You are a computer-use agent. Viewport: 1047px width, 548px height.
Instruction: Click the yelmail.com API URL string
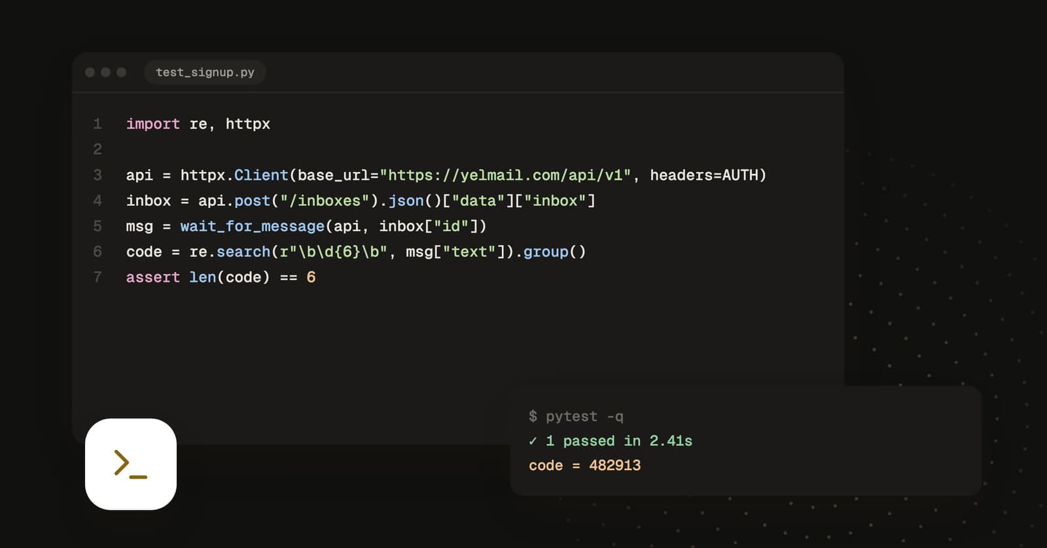(505, 175)
